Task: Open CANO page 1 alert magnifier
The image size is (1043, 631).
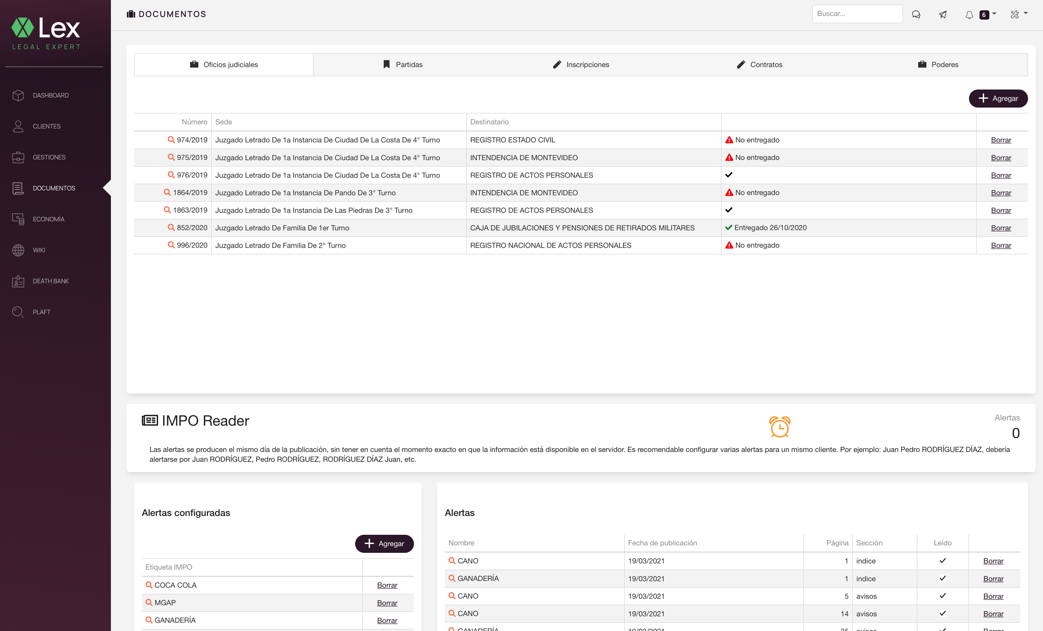Action: (x=452, y=560)
